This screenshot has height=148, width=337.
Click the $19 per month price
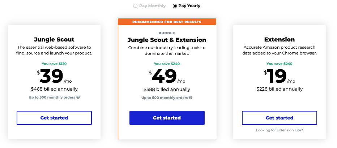click(280, 77)
